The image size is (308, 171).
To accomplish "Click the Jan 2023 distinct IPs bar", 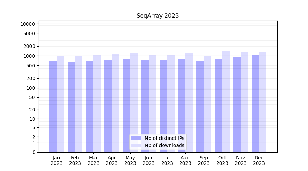I will [53, 107].
